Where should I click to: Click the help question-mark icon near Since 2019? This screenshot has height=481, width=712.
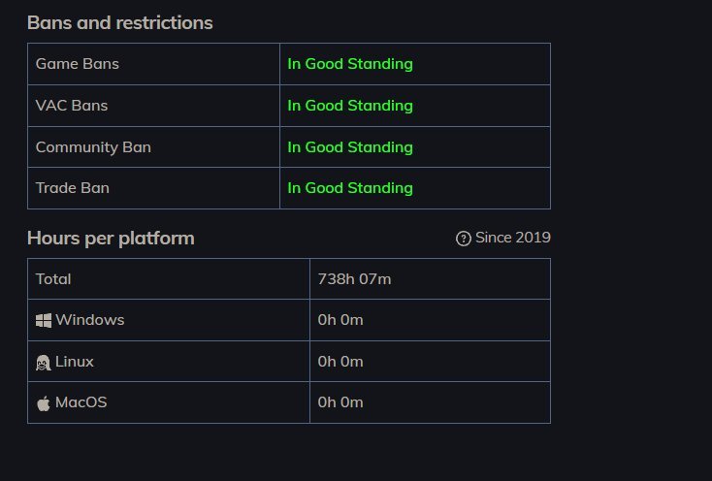463,239
